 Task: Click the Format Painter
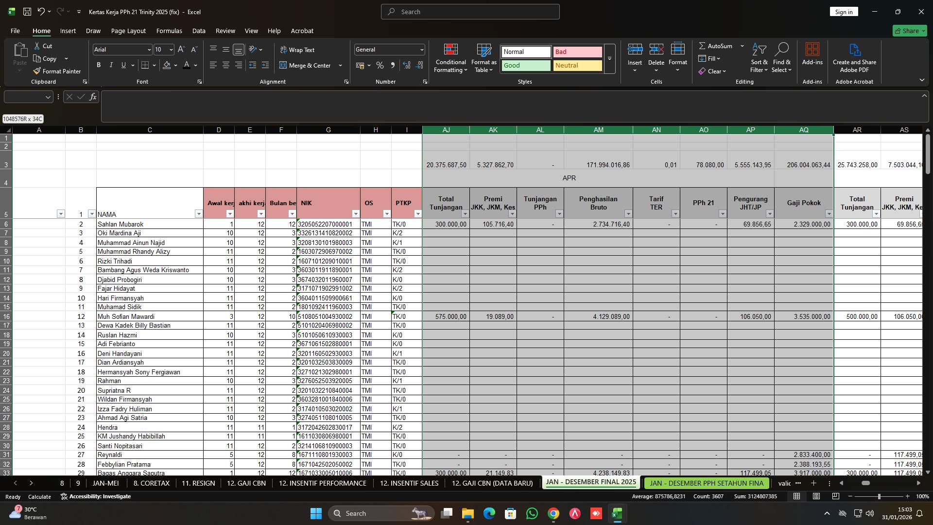pyautogui.click(x=57, y=70)
